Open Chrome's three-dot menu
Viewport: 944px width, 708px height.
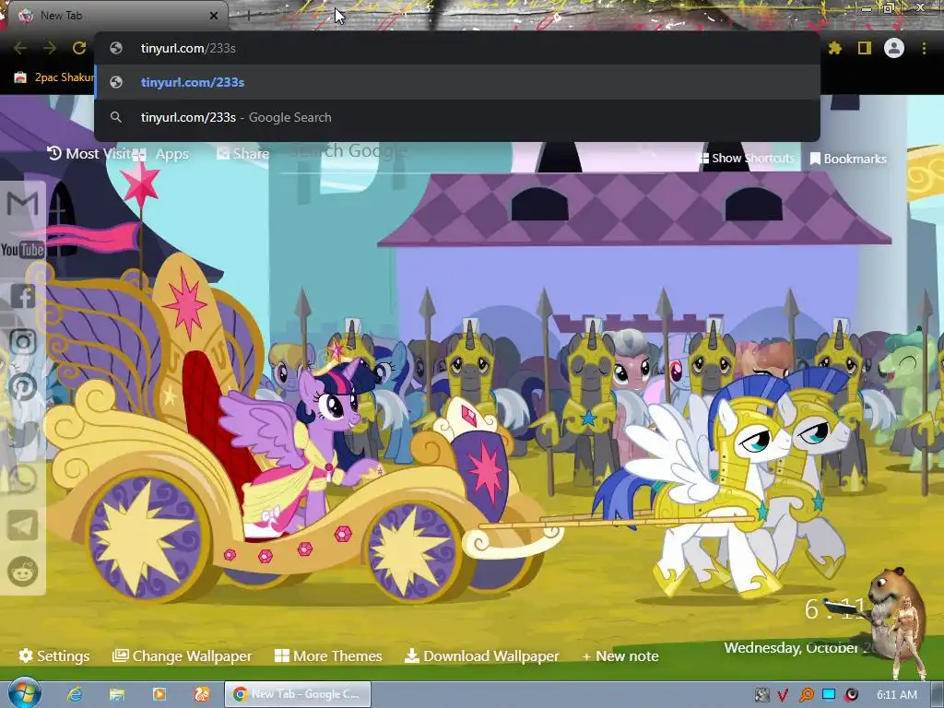(924, 48)
